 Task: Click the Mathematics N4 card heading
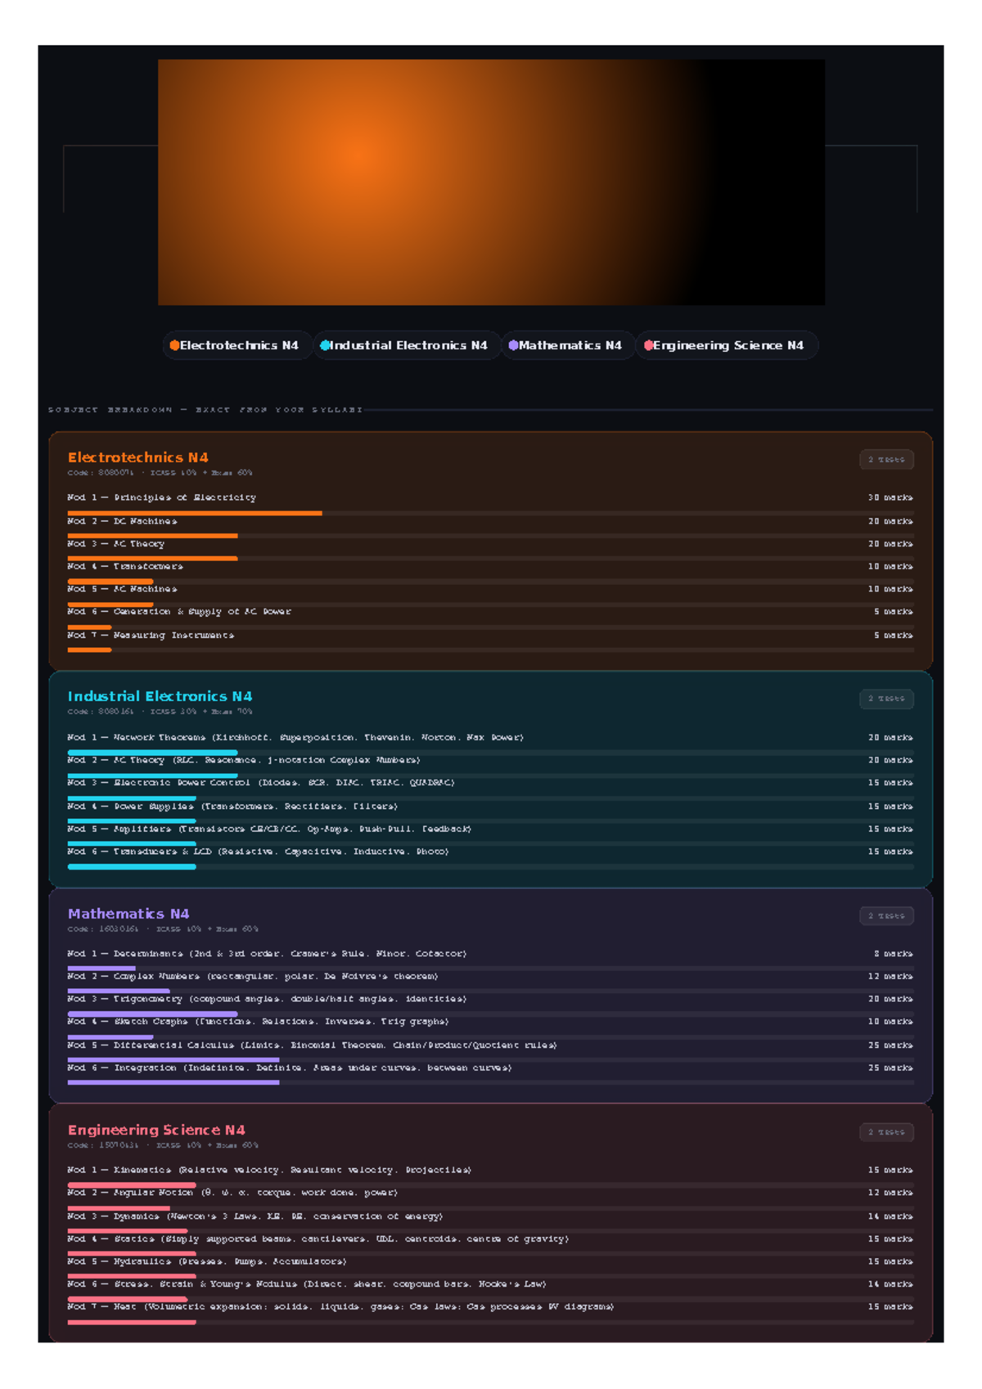(x=128, y=914)
